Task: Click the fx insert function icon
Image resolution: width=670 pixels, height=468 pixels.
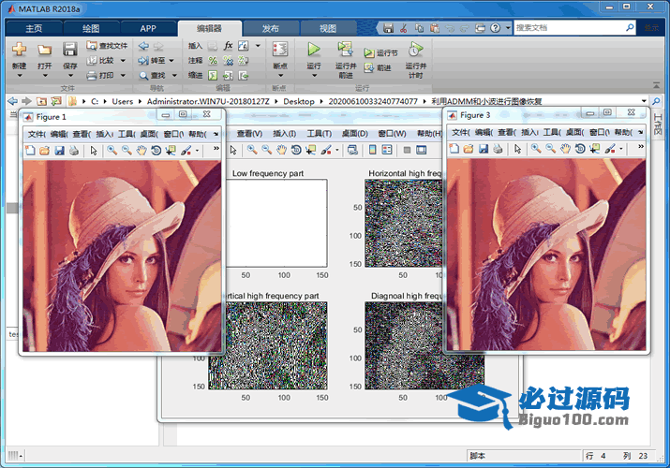Action: pos(229,46)
